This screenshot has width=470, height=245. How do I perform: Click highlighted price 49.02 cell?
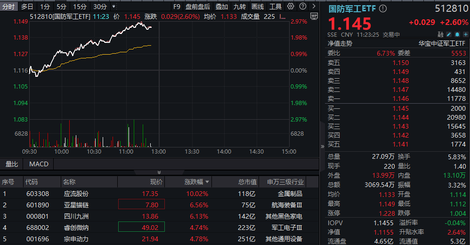click(141, 227)
